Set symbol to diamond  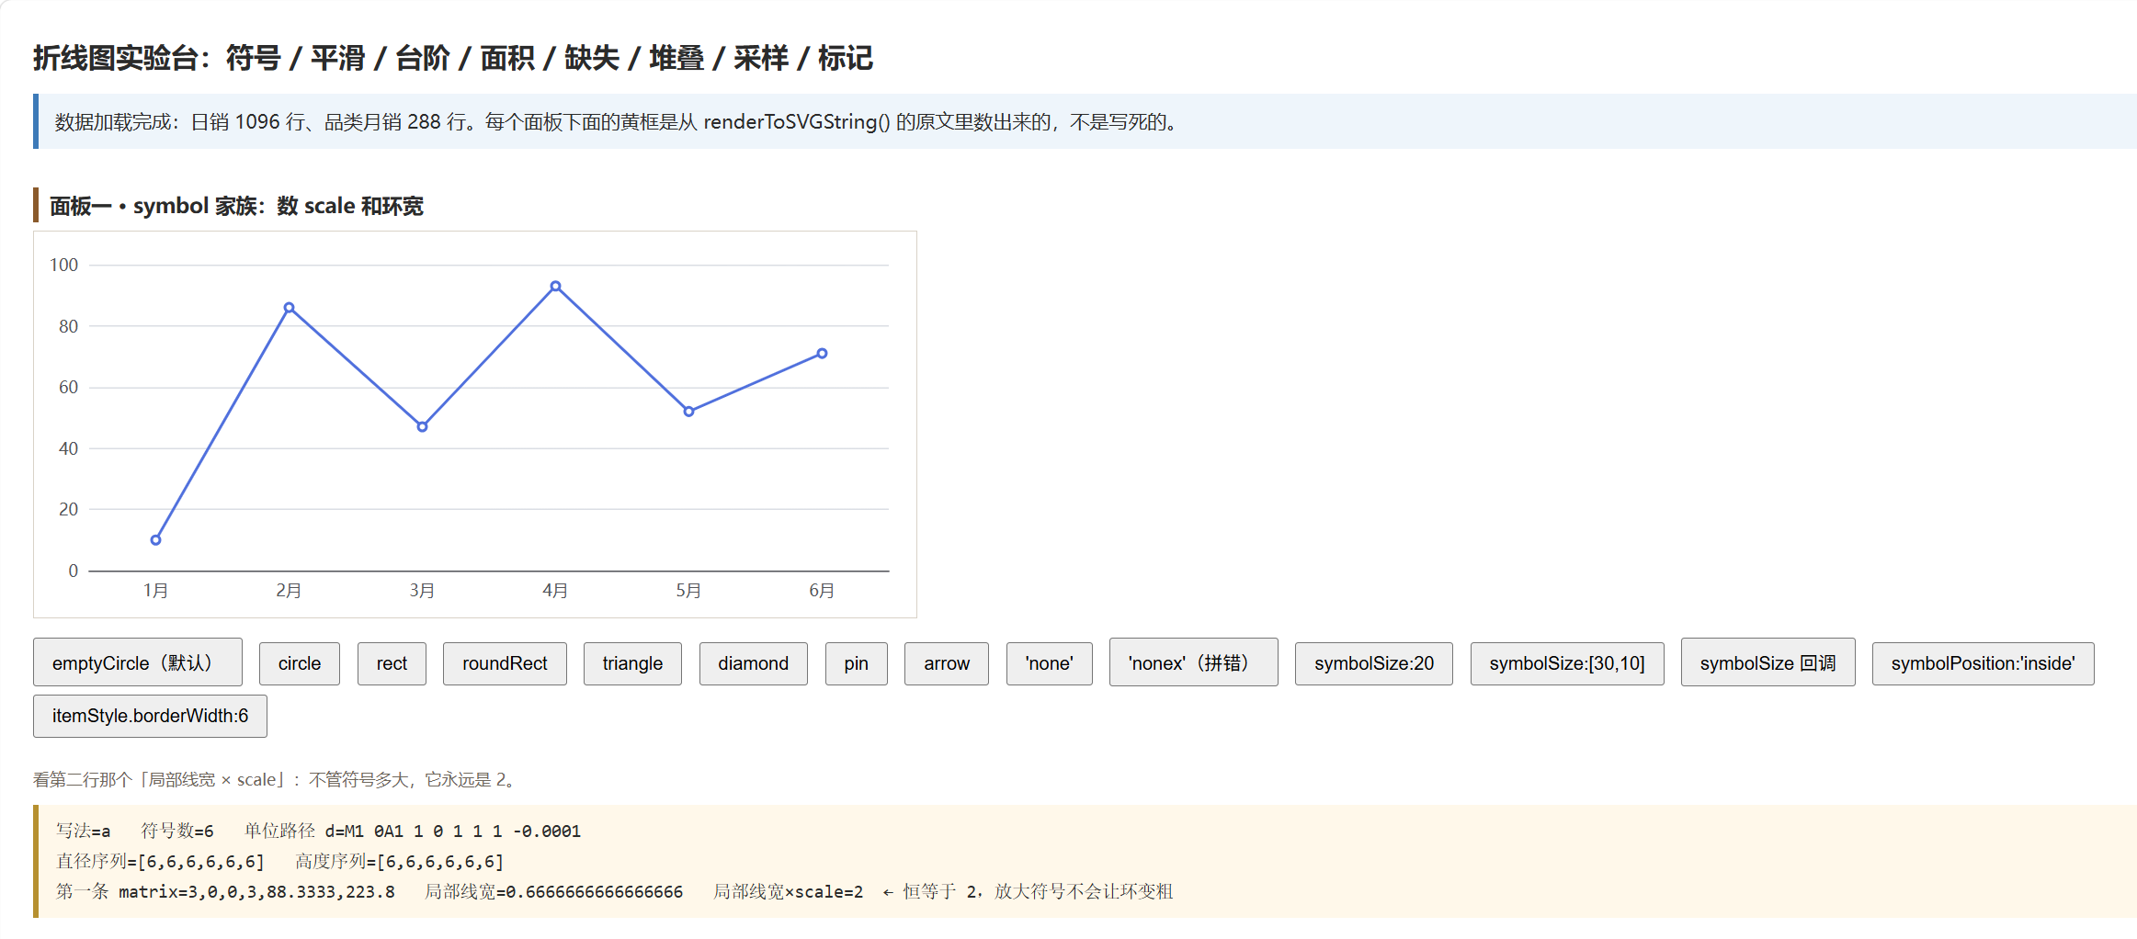(x=754, y=663)
